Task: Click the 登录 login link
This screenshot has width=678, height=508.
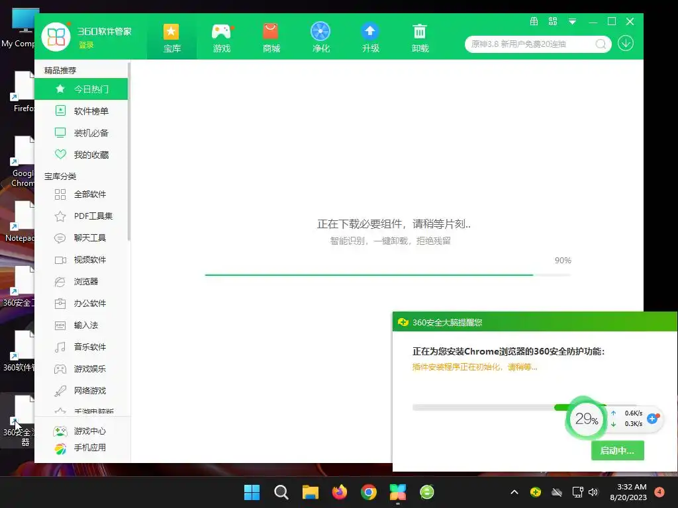Action: point(86,45)
